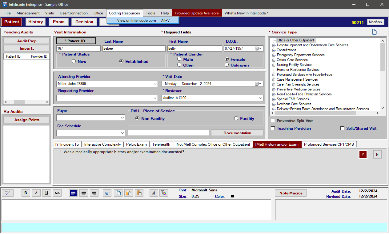Viewport: 389px width, 234px height.
Task: Toggle strikethrough formatting
Action: pyautogui.click(x=57, y=193)
